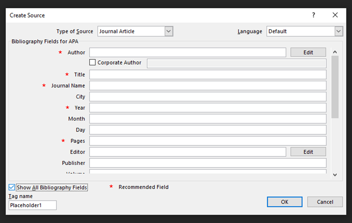Image resolution: width=352 pixels, height=223 pixels.
Task: Click Edit button next to Editor
Action: coord(308,152)
